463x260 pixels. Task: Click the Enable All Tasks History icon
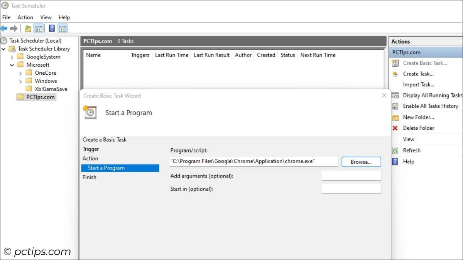pos(395,106)
